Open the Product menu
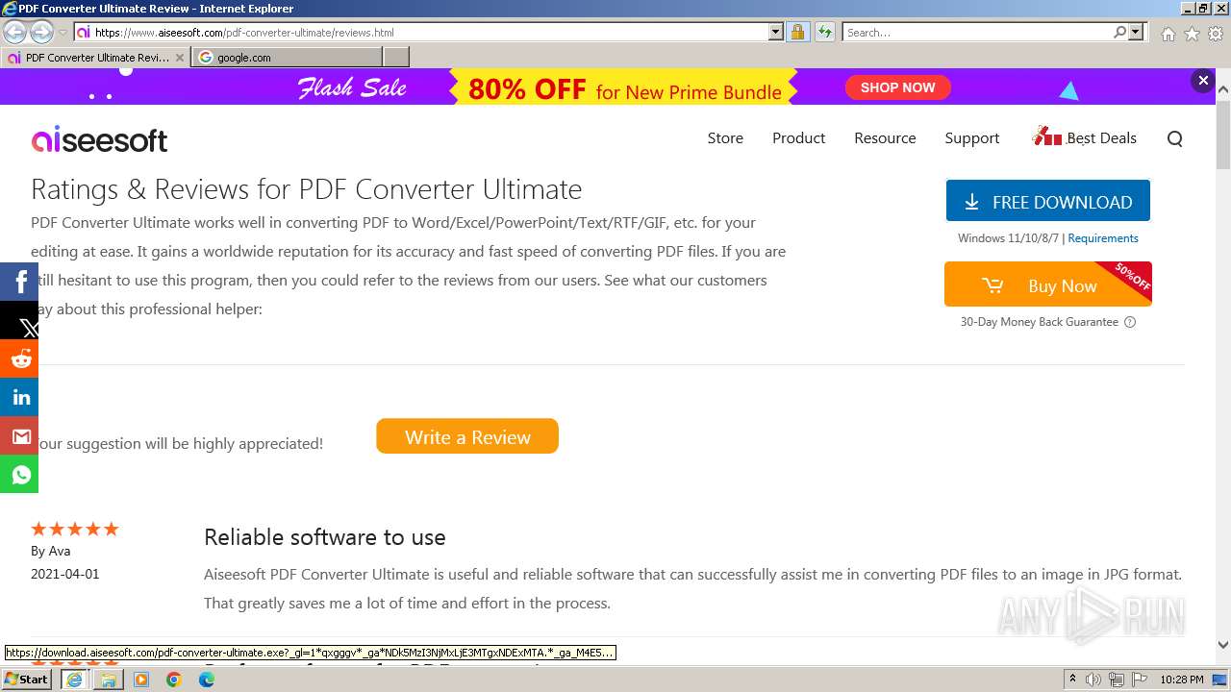 click(798, 138)
